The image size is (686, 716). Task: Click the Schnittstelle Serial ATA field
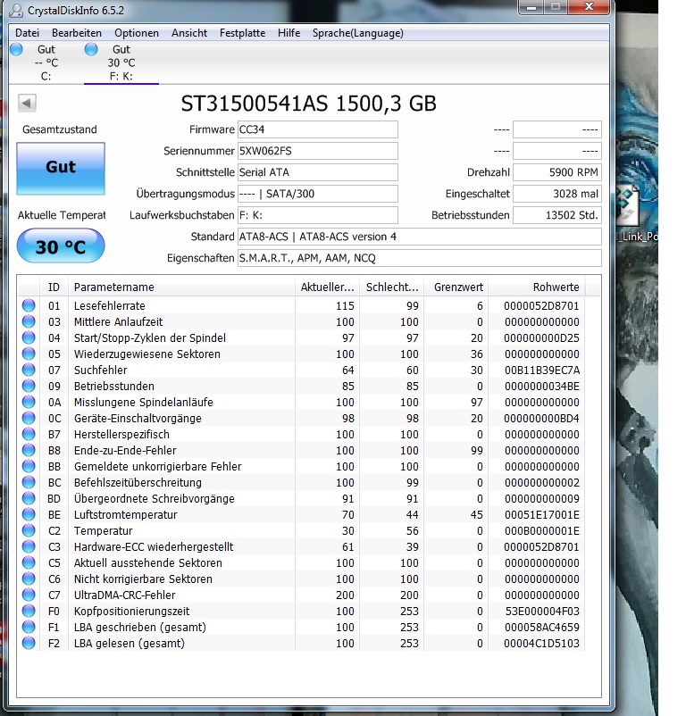[x=317, y=172]
